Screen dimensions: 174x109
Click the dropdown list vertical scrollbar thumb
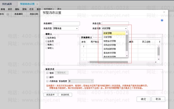click(x=127, y=43)
